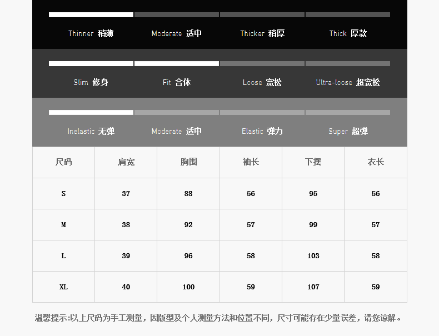Select the 胸围 column header
439x336 pixels.
(x=188, y=162)
